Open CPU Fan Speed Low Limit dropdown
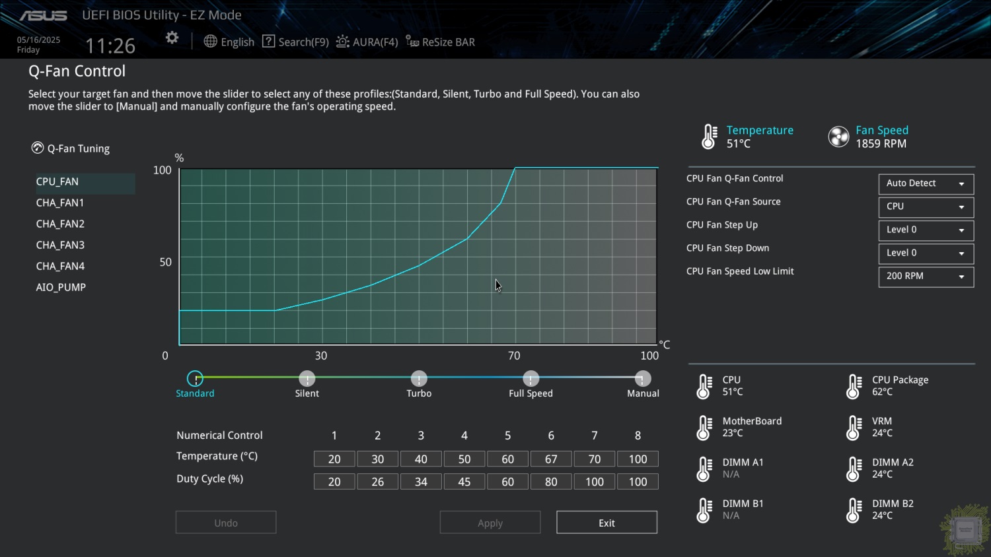Screen dimensions: 991x557 (926, 276)
